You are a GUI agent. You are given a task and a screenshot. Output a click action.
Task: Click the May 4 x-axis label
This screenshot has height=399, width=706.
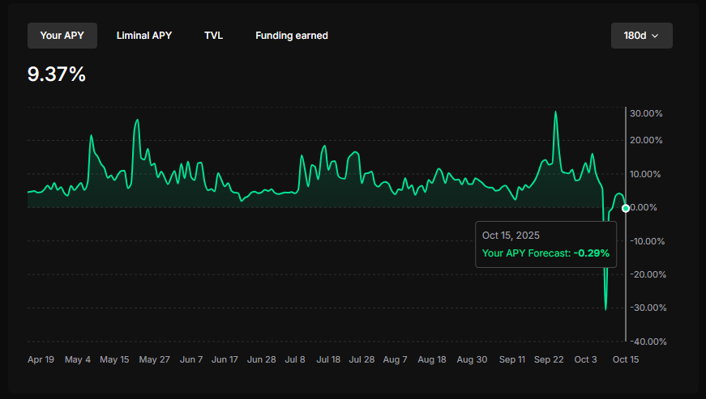tap(78, 359)
